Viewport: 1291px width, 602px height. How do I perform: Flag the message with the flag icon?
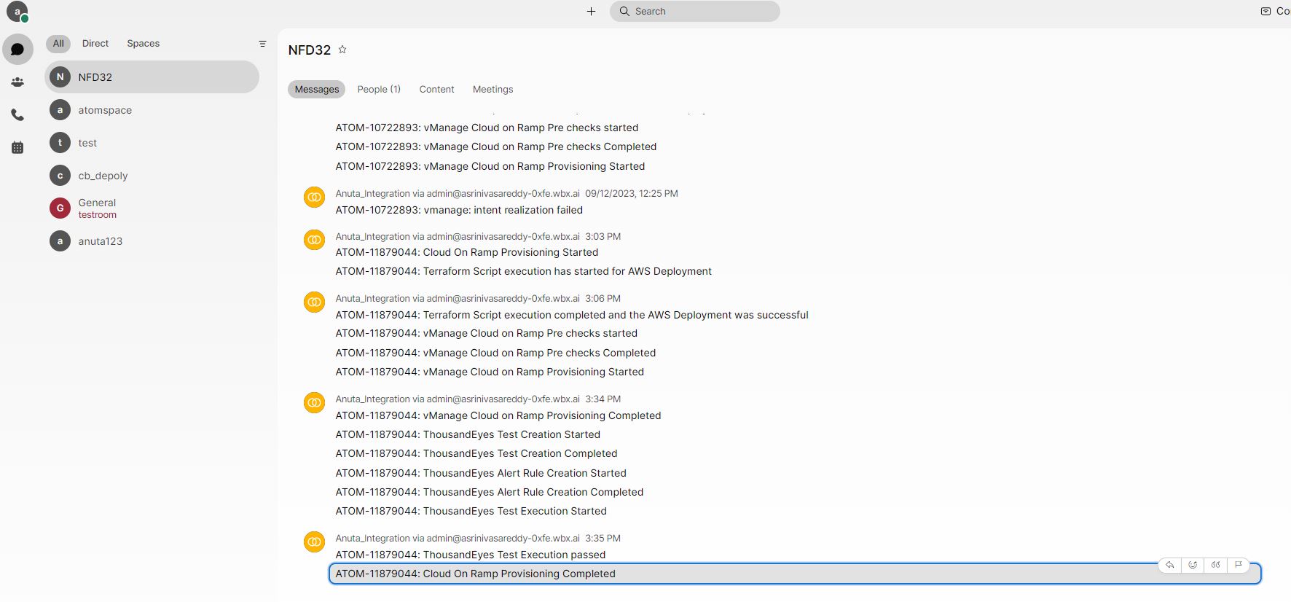[1238, 565]
